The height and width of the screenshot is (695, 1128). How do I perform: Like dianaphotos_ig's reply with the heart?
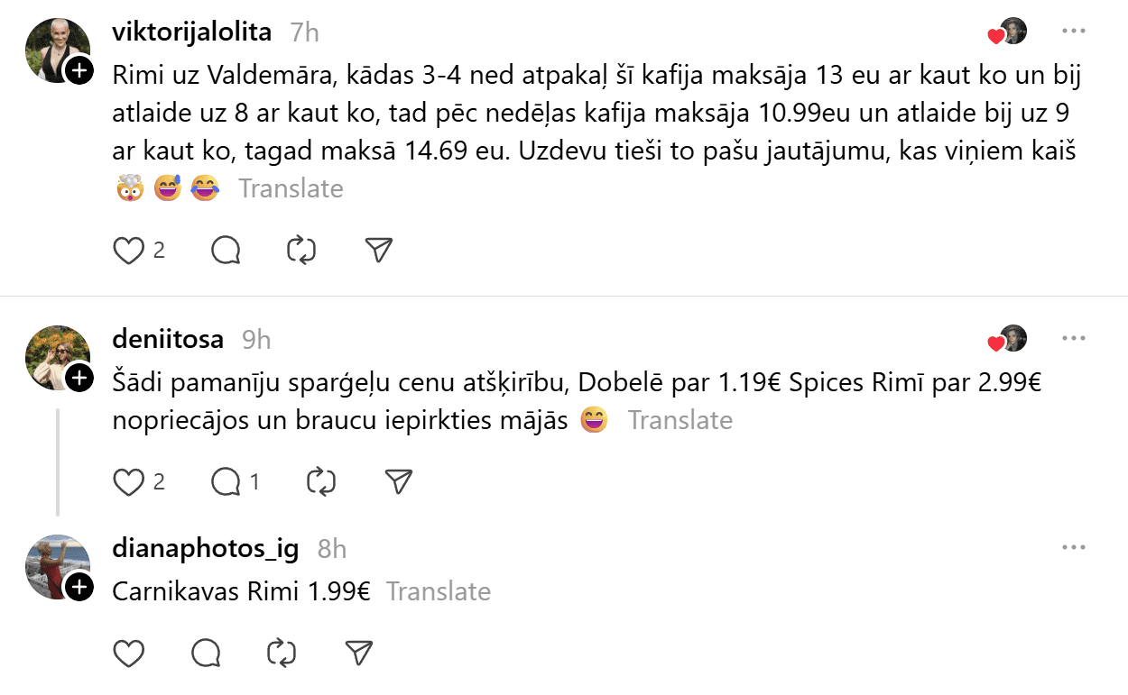(x=129, y=652)
